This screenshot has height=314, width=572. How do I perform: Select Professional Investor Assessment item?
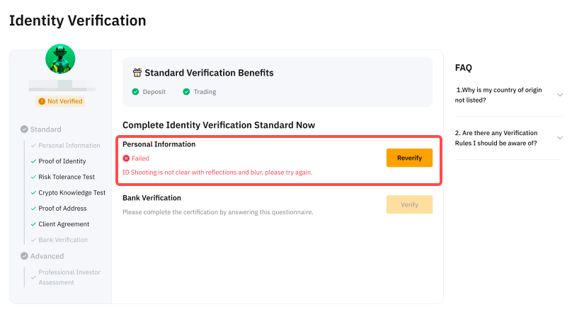tap(69, 277)
